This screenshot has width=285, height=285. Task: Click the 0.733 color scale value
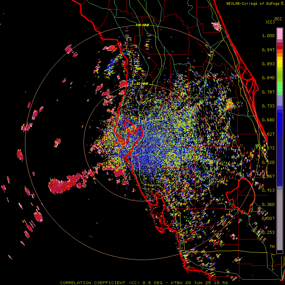tap(268, 106)
